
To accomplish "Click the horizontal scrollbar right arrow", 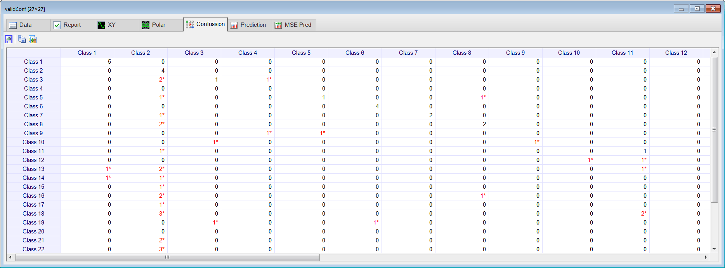I will coord(706,257).
